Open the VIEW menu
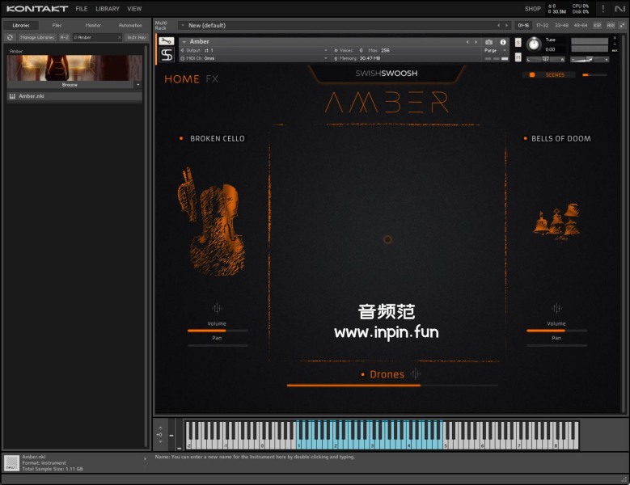Screen dimensions: 630x485 (134, 9)
